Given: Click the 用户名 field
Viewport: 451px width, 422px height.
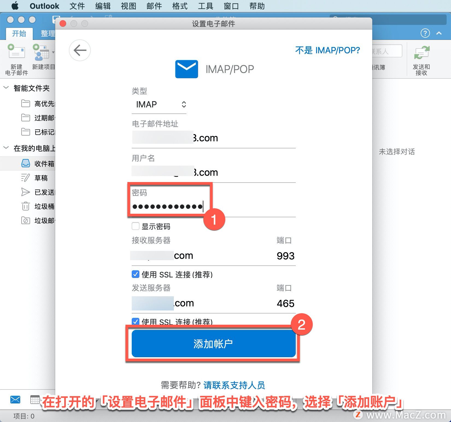Looking at the screenshot, I should pyautogui.click(x=214, y=172).
